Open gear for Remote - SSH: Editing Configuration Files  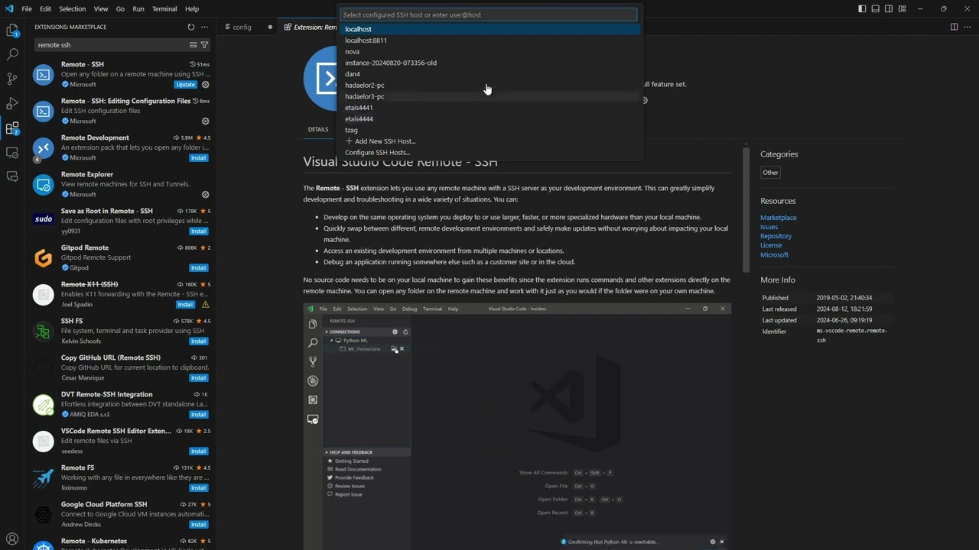(x=205, y=121)
